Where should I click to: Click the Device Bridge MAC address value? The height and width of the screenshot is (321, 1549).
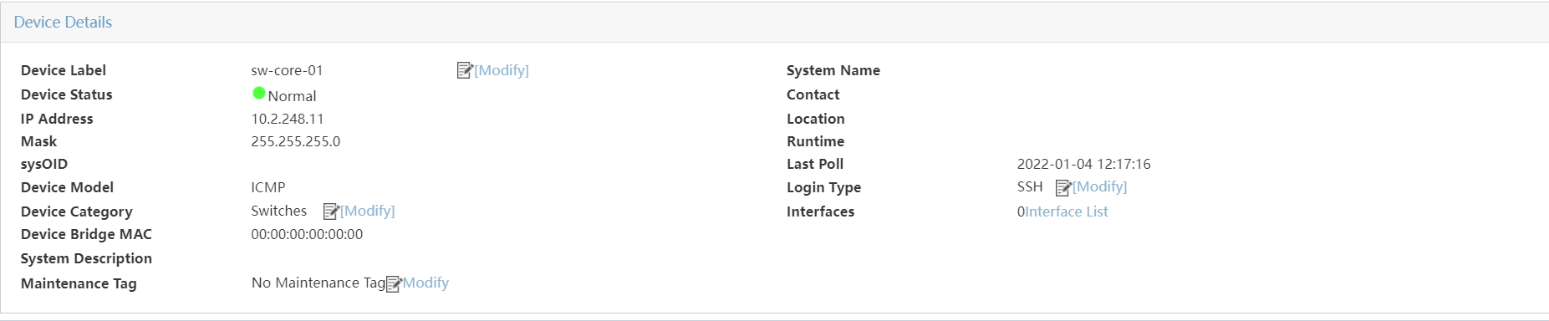[307, 234]
